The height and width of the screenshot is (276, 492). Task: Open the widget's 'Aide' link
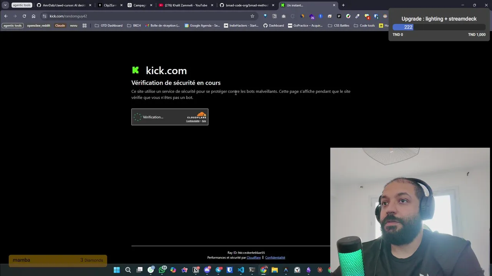point(204,121)
